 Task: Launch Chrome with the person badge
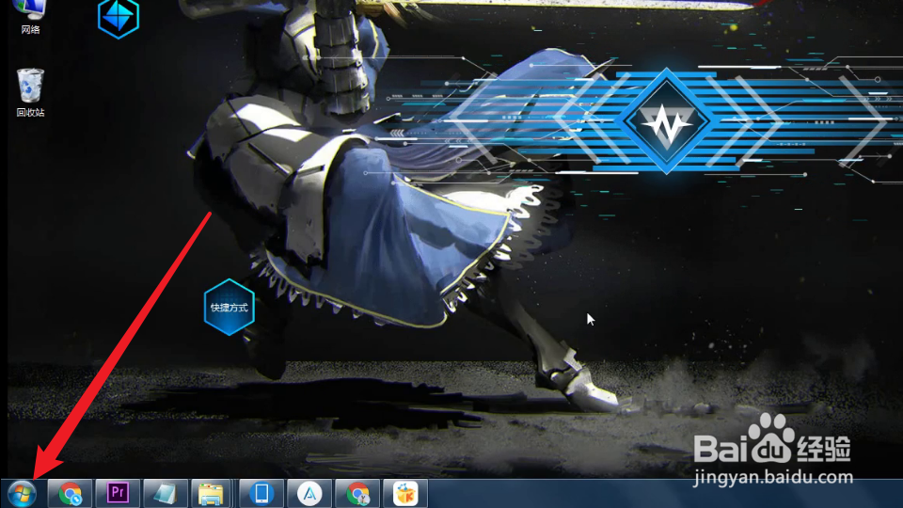(x=357, y=494)
